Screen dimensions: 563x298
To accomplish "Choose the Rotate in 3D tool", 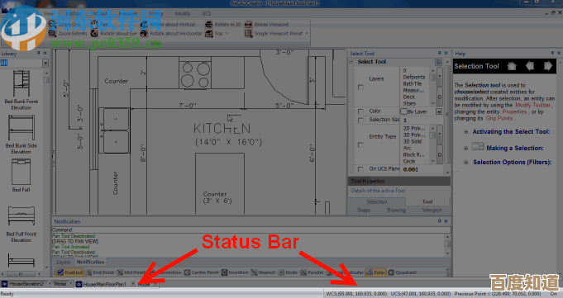I will pos(209,25).
